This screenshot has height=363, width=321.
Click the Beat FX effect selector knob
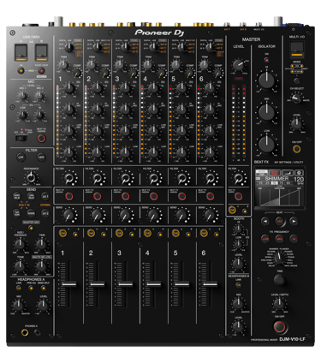[x=279, y=259]
